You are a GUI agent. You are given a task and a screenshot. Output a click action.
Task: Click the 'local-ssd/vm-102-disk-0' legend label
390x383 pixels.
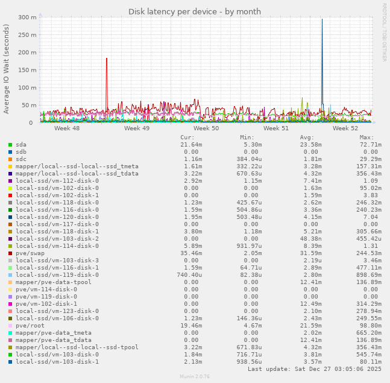pos(57,188)
